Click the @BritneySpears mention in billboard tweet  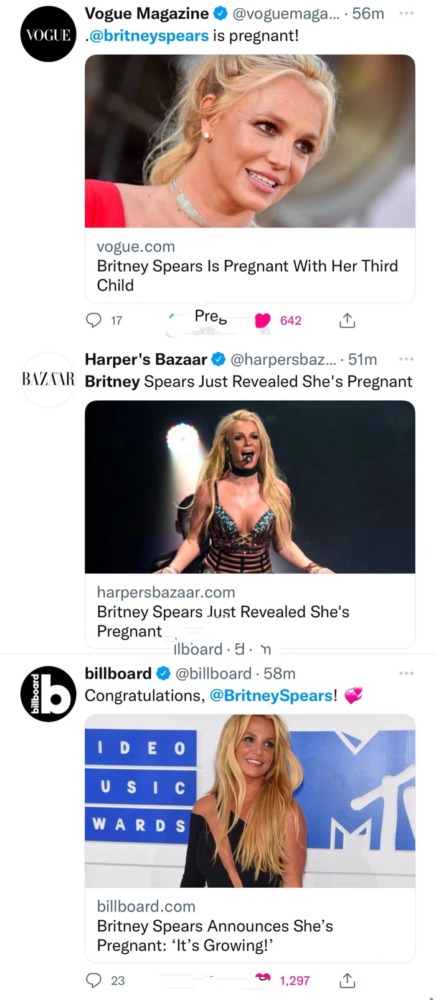[x=271, y=696]
